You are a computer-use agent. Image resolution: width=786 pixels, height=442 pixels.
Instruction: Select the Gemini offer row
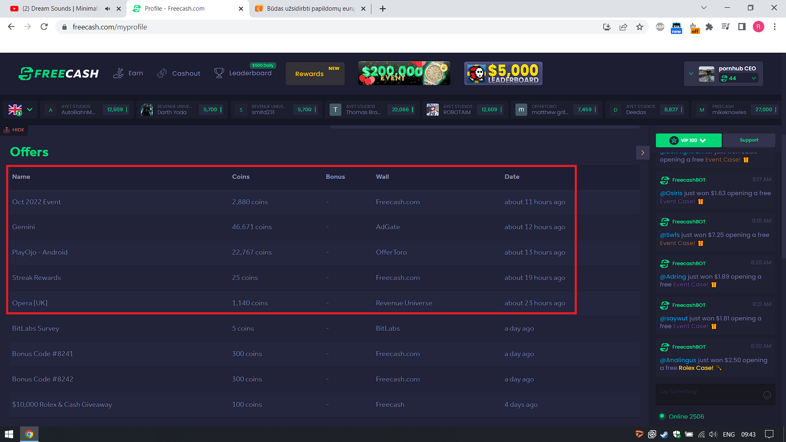point(325,227)
